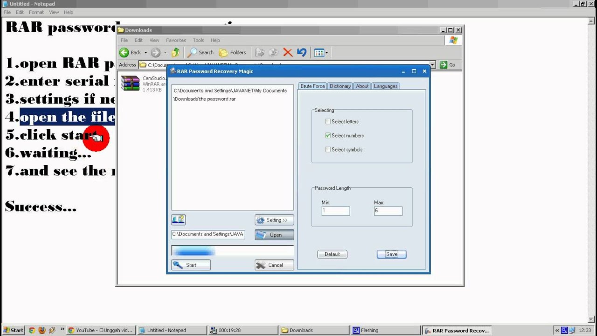
Task: Click the file path field beside Open
Action: 208,234
